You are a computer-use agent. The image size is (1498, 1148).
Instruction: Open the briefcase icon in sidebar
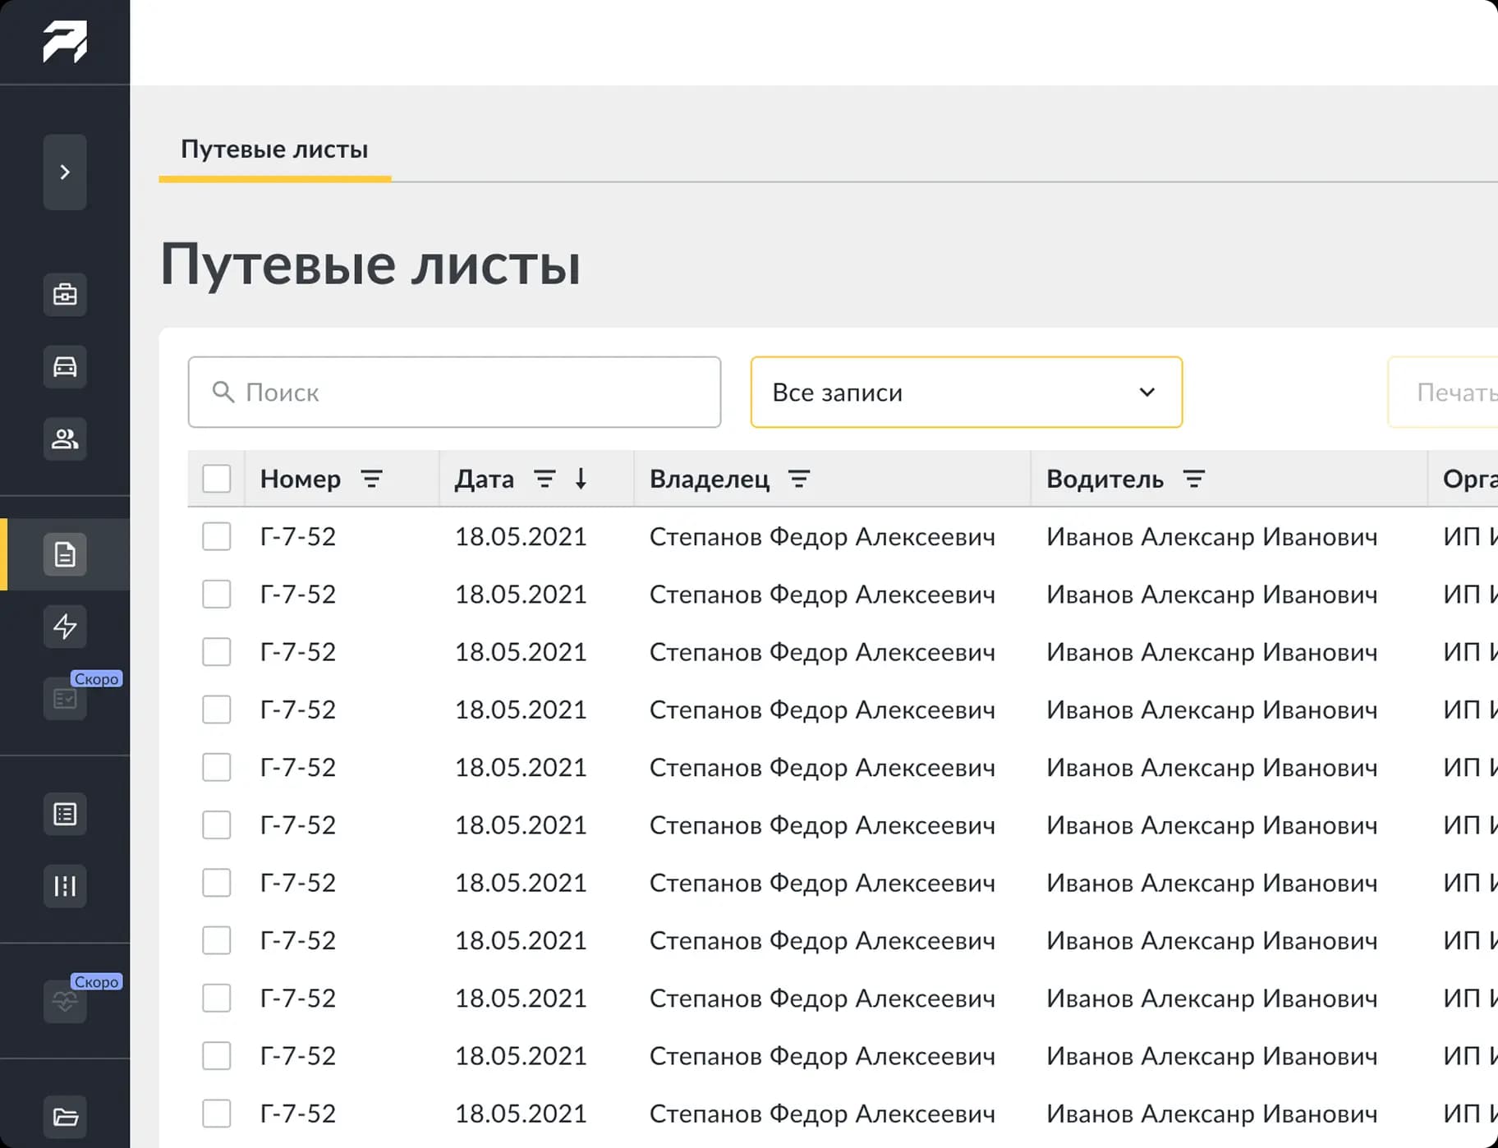tap(65, 294)
